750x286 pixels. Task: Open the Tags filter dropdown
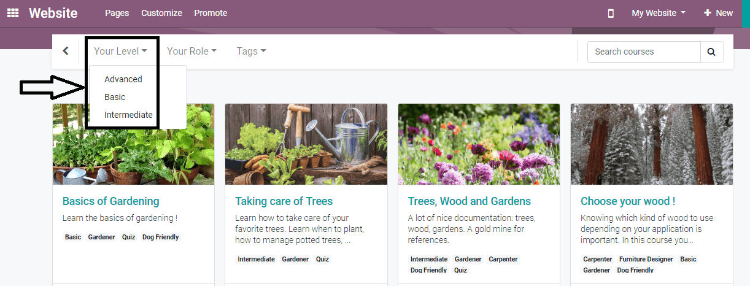tap(251, 52)
